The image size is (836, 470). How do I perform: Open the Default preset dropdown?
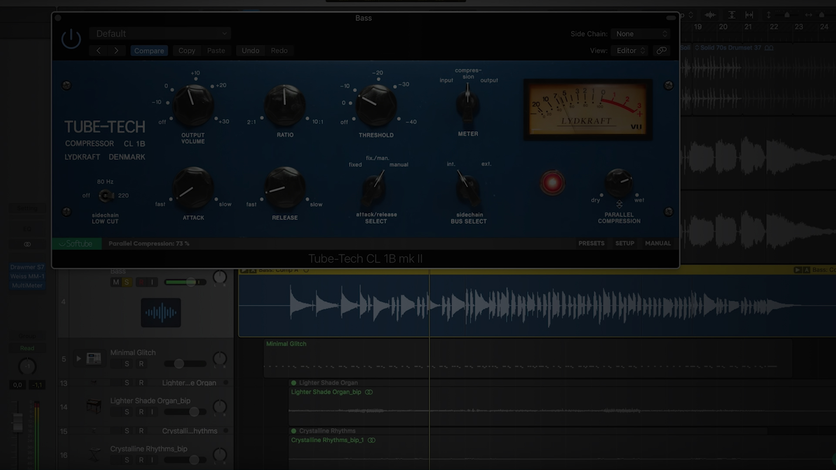(160, 34)
